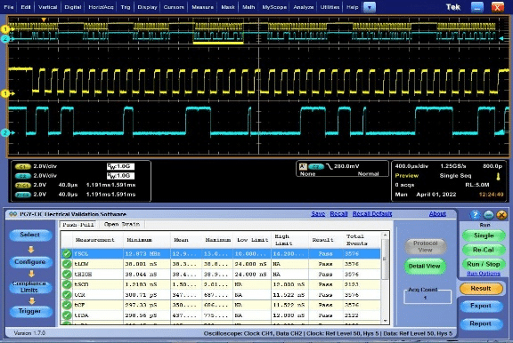Click the results table scroll down arrow

click(385, 321)
